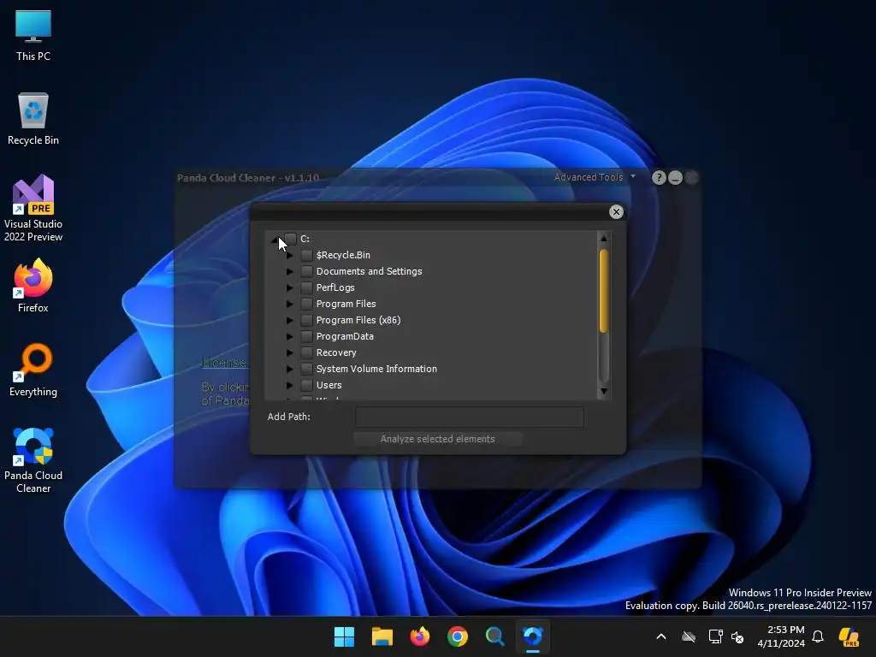This screenshot has height=657, width=876.
Task: Check the $Recycle.Bin folder checkbox
Action: pyautogui.click(x=306, y=255)
